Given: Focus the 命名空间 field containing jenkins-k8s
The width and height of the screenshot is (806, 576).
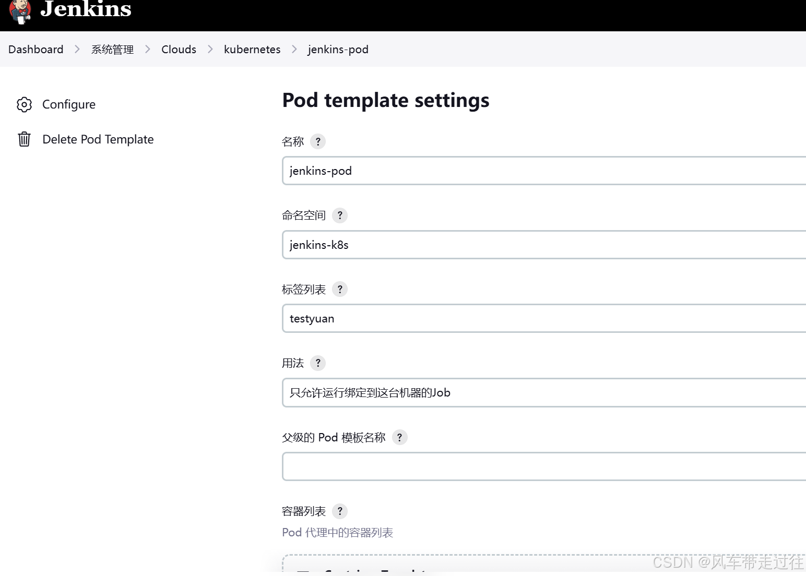Looking at the screenshot, I should pos(544,245).
